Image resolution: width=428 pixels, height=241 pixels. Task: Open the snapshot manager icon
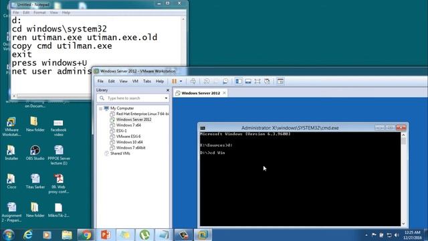[225, 81]
